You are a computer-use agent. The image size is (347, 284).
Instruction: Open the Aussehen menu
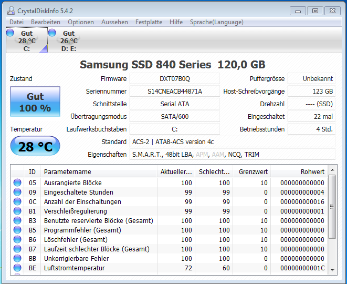pyautogui.click(x=114, y=22)
